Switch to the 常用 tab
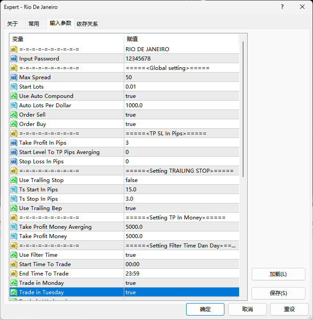This screenshot has height=320, width=313. [34, 24]
